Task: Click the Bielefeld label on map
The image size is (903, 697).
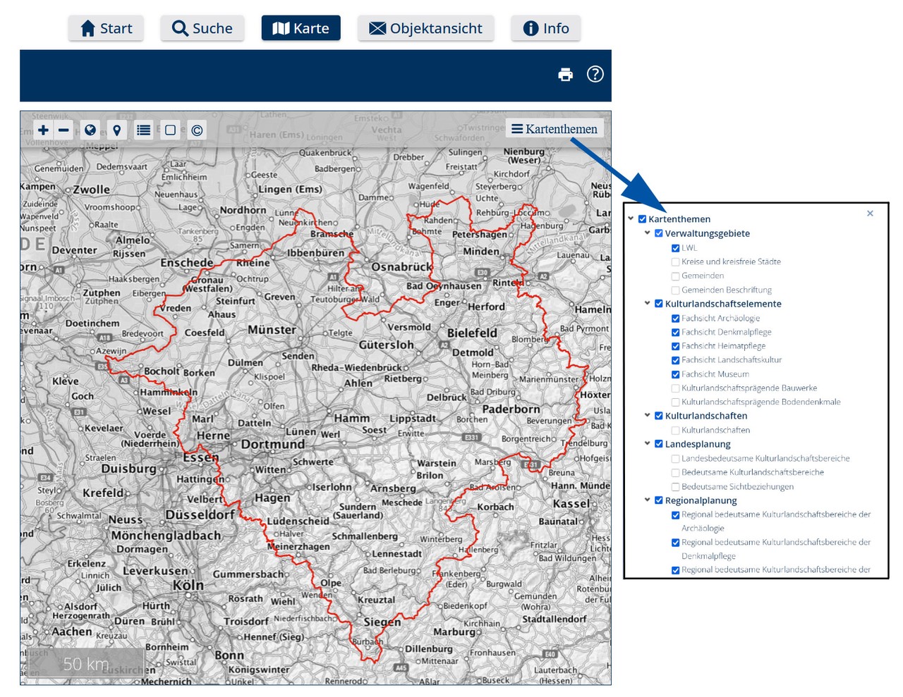Action: click(x=472, y=333)
